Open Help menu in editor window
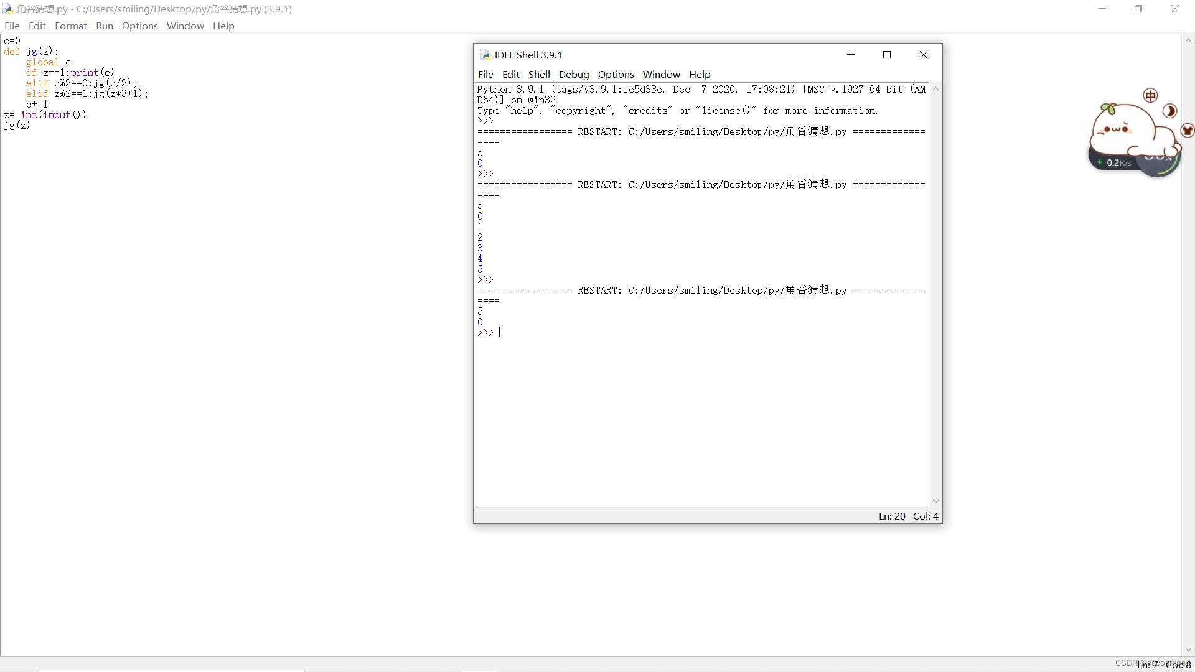This screenshot has width=1195, height=672. (223, 26)
